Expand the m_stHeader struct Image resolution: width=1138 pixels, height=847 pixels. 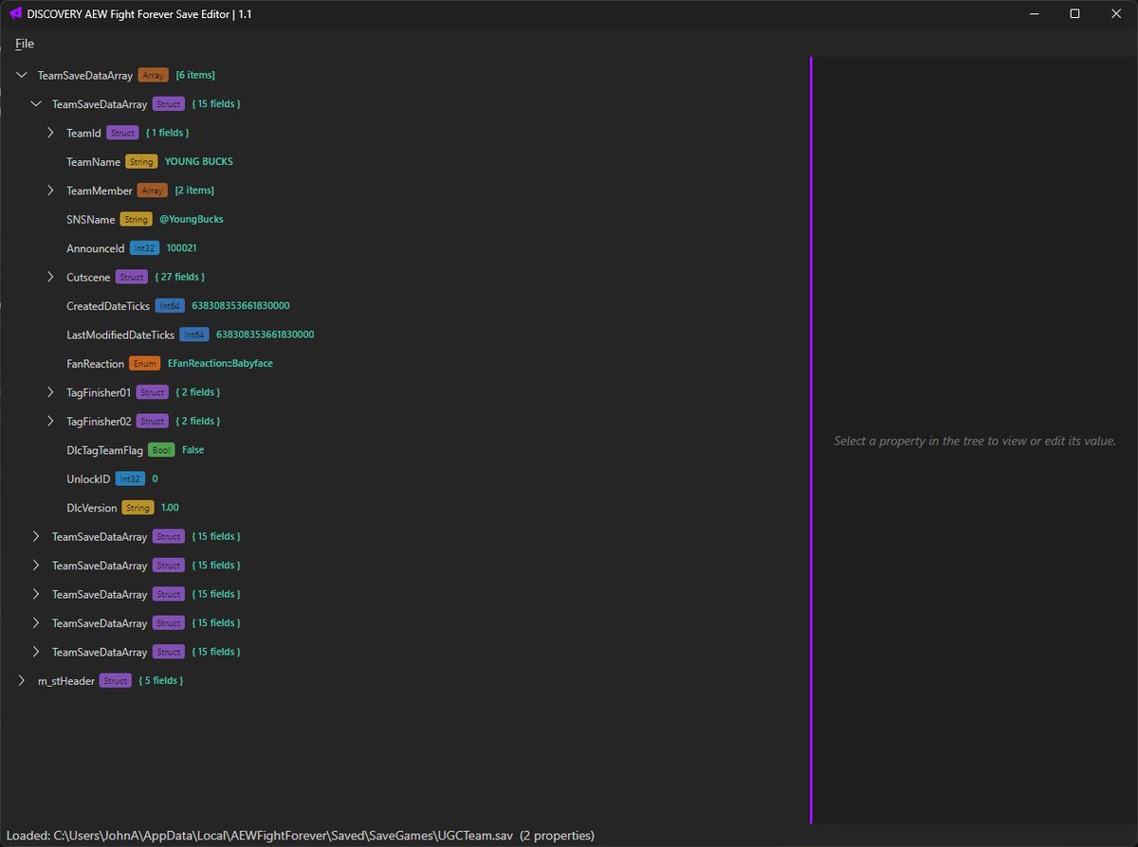(x=22, y=680)
